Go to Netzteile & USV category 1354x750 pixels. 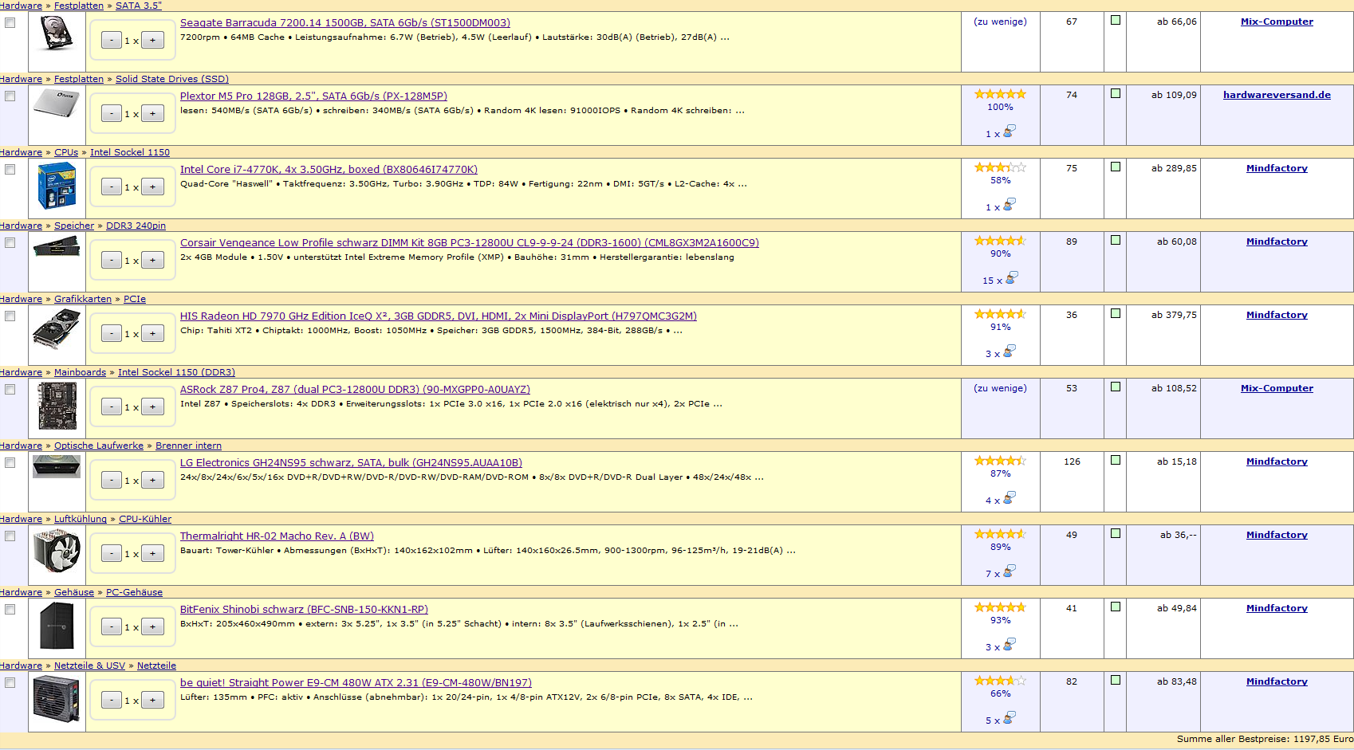coord(89,666)
